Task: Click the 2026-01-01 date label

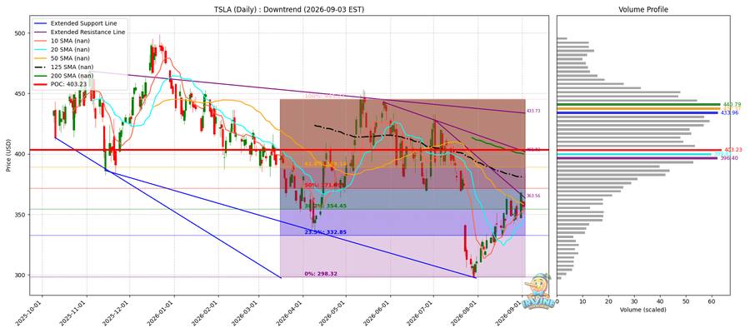Action: (x=162, y=313)
